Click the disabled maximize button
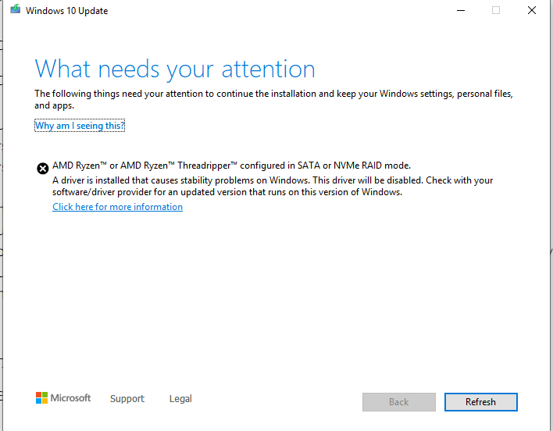 click(x=496, y=11)
